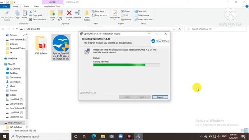Screen dimensions: 249x140
Task: Open the File menu tab
Action: pyautogui.click(x=5, y=6)
